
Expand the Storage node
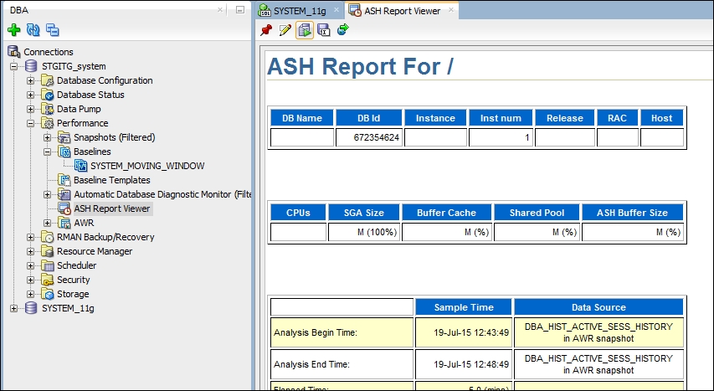30,294
